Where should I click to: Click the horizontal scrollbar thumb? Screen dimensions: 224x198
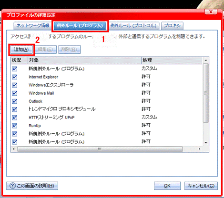coord(100,149)
